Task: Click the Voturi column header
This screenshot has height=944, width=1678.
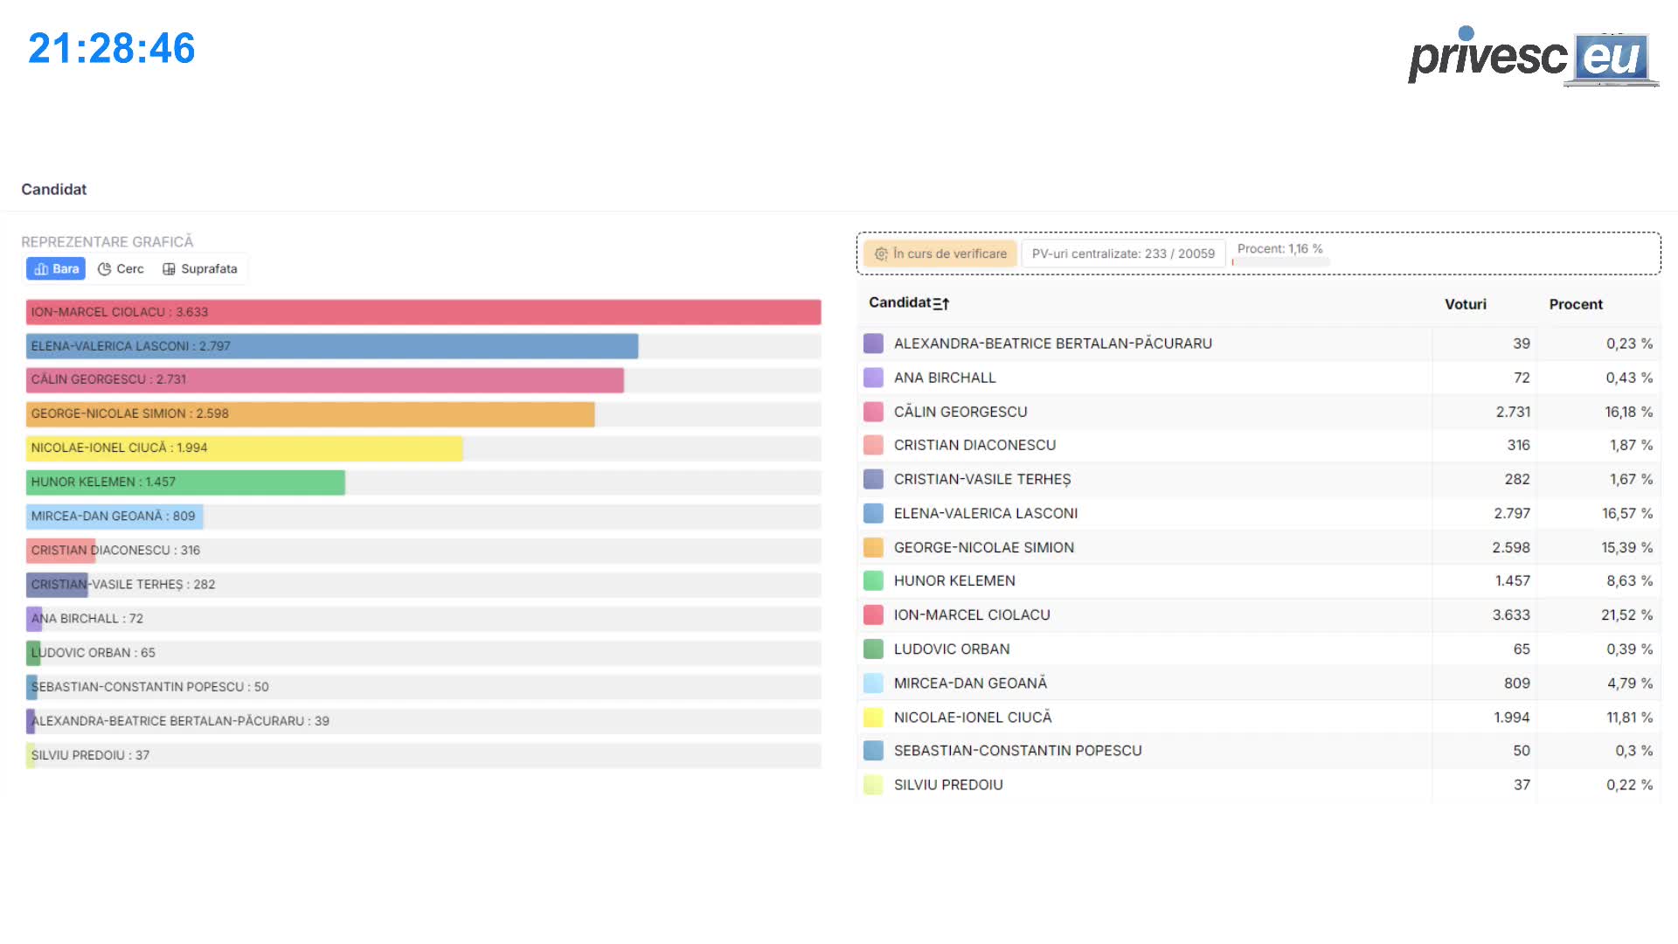Action: (x=1465, y=304)
